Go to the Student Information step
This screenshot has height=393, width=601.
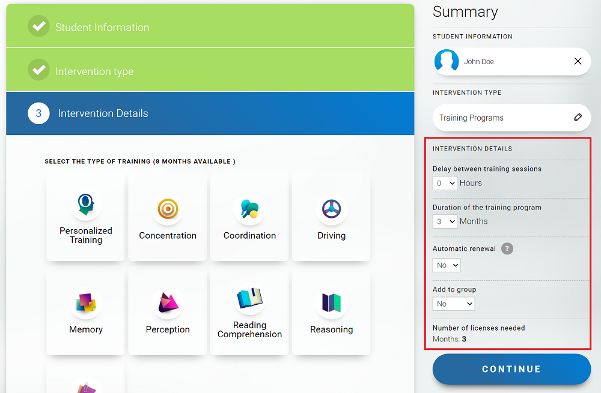tap(102, 27)
